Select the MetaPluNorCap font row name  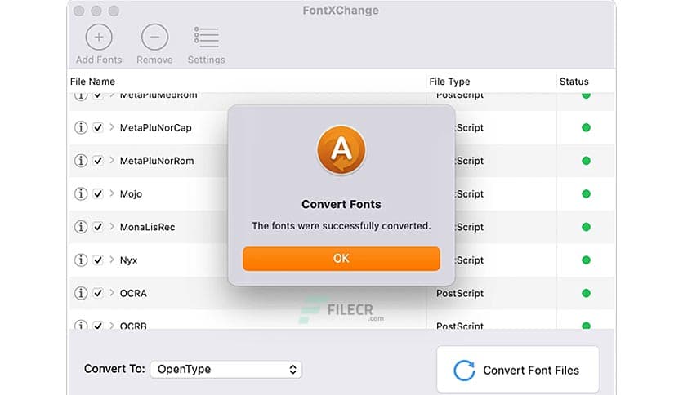pos(156,128)
